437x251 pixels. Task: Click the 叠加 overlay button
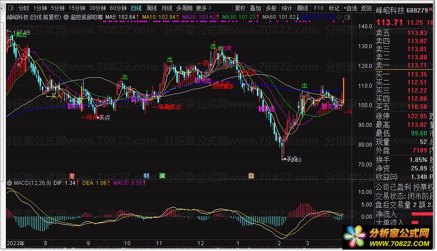pyautogui.click(x=255, y=9)
